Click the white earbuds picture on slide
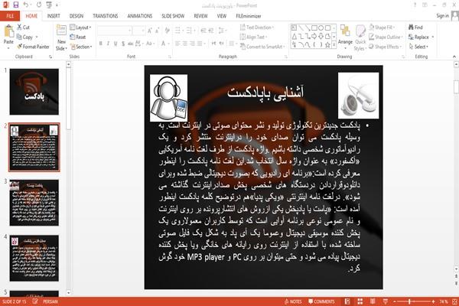Screen dimensions: 459x306 coord(359,96)
